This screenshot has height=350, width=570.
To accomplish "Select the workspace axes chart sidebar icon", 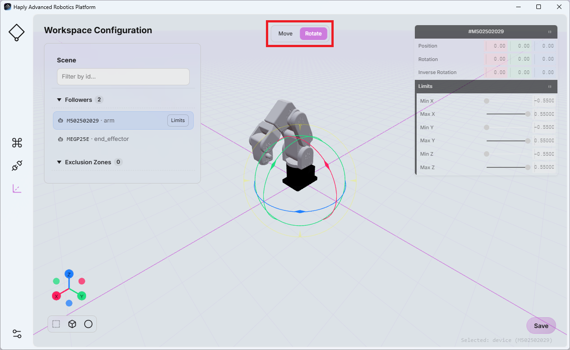I will [17, 188].
